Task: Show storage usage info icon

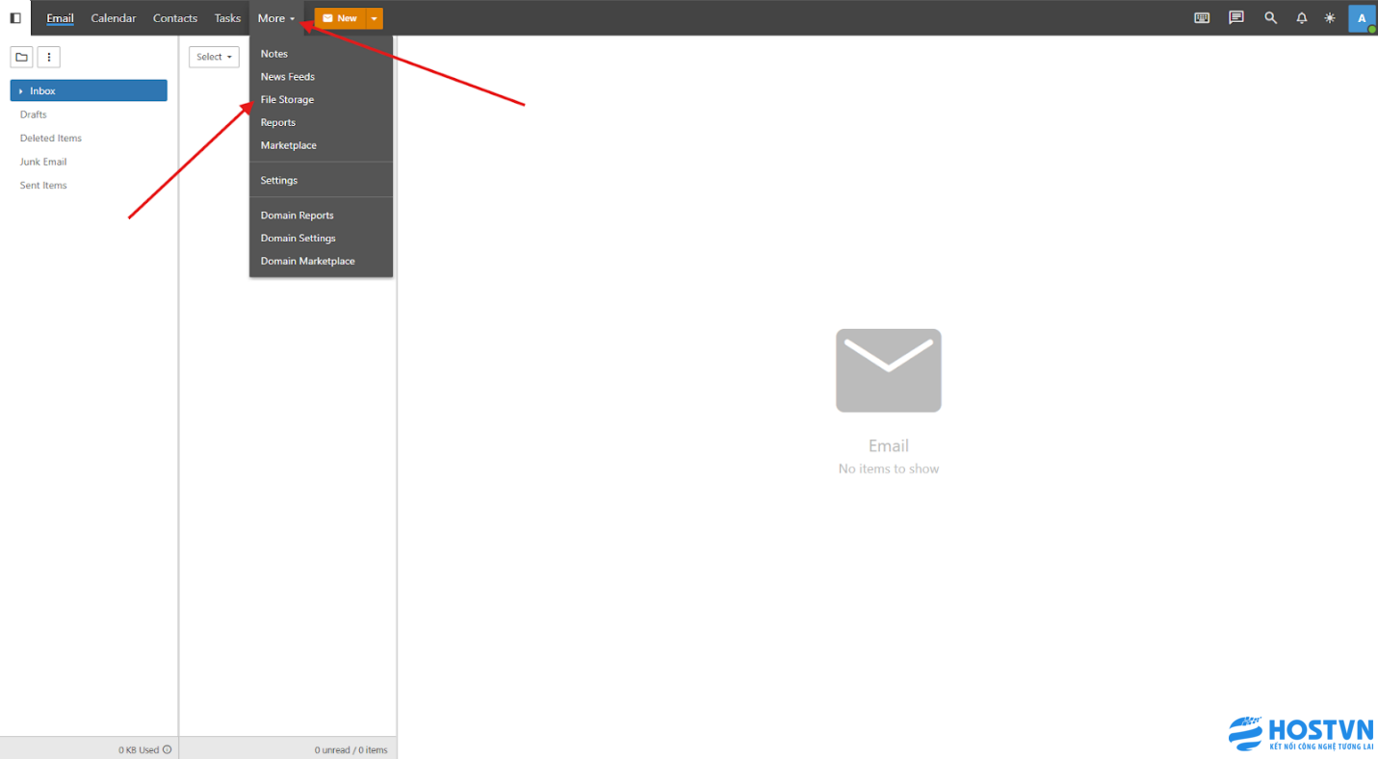Action: point(168,749)
